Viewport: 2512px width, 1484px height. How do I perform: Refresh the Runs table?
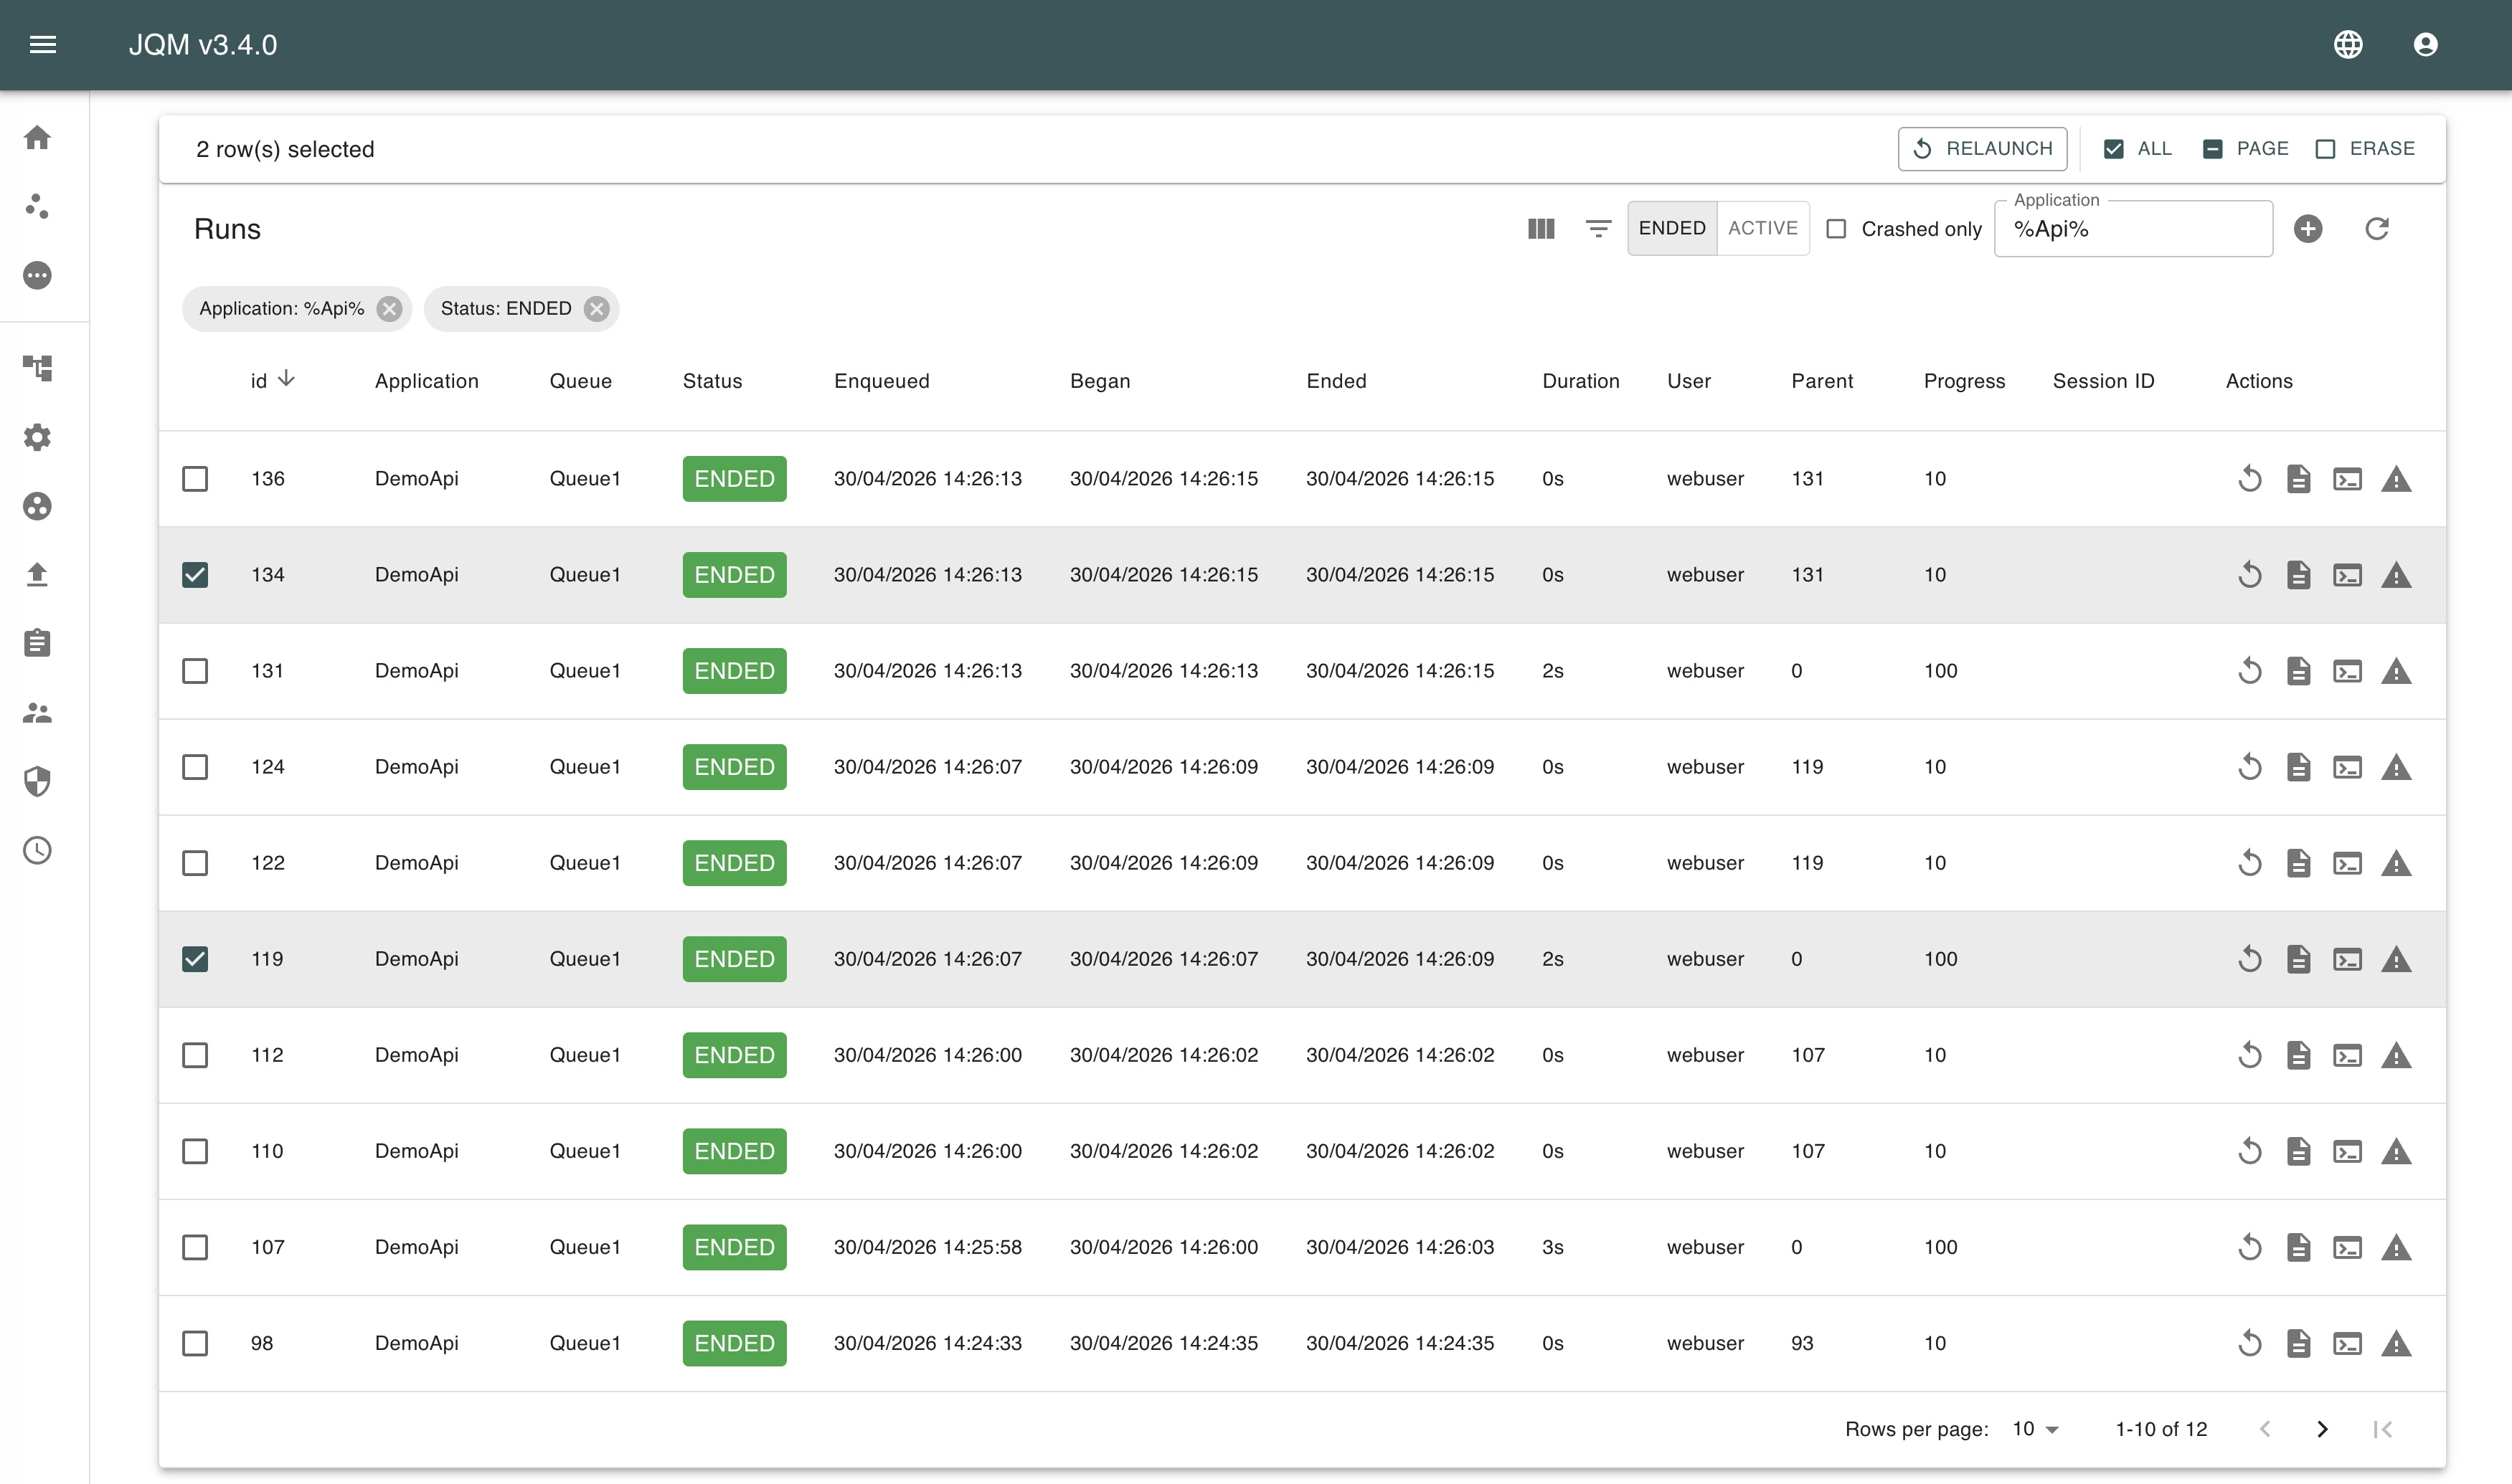(2377, 229)
